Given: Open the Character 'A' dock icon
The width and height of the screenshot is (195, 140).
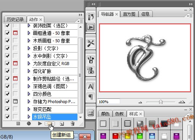Looking at the screenshot, I should coord(91,87).
